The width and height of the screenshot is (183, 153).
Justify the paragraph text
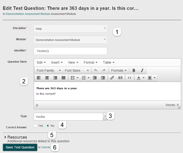point(63,78)
